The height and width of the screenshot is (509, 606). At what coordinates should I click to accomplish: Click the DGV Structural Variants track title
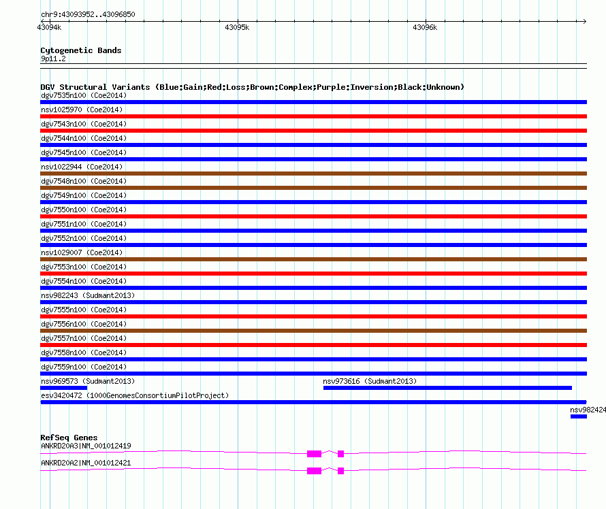tap(252, 87)
